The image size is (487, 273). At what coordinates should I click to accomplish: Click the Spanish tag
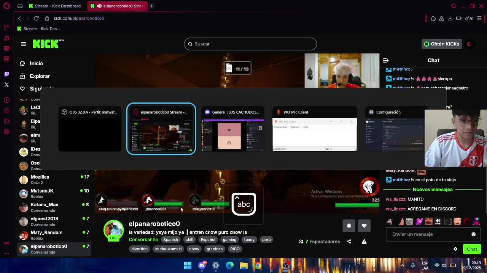tap(170, 240)
